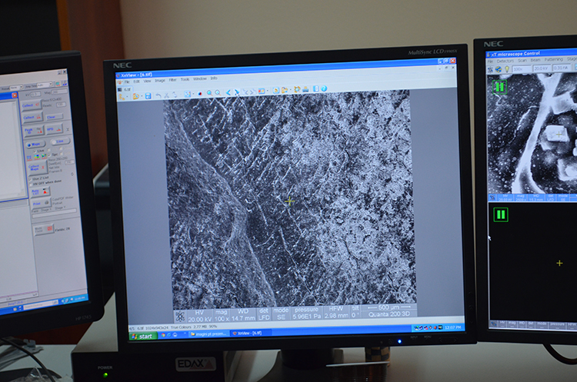Screen dimensions: 577x382
Task: Open the dropdown arrow beside the Open folder icon
Action: pos(142,96)
